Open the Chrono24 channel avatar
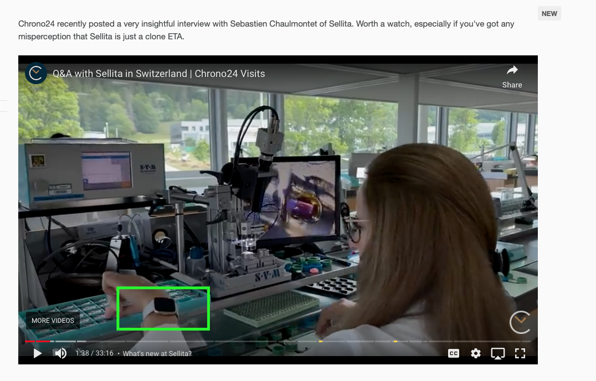Screen dimensions: 596x381 point(36,74)
